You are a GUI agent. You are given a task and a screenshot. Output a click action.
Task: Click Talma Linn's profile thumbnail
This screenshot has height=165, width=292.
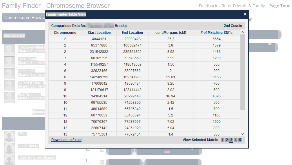9,73
